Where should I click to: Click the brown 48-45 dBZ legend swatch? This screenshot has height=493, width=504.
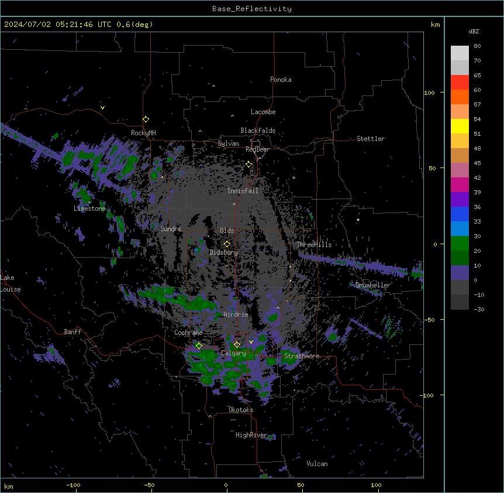pos(460,155)
